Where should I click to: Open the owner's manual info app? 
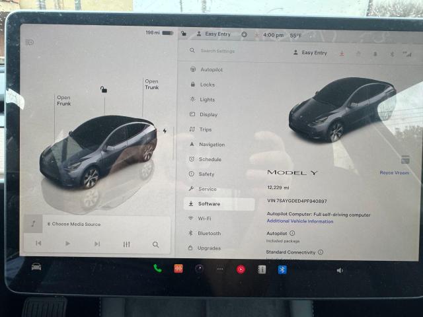tap(262, 269)
